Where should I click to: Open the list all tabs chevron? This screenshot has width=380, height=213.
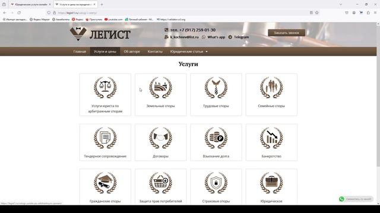tap(341, 4)
